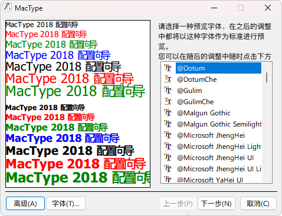Image resolution: width=282 pixels, height=216 pixels.
Task: Click the font icon beside @Microsoft YaHei UI
Action: click(x=168, y=180)
